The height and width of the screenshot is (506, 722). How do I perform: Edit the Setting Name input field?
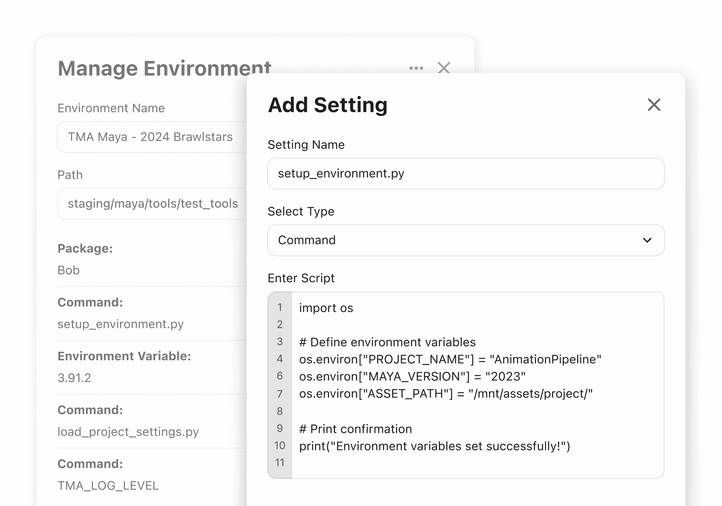point(466,174)
